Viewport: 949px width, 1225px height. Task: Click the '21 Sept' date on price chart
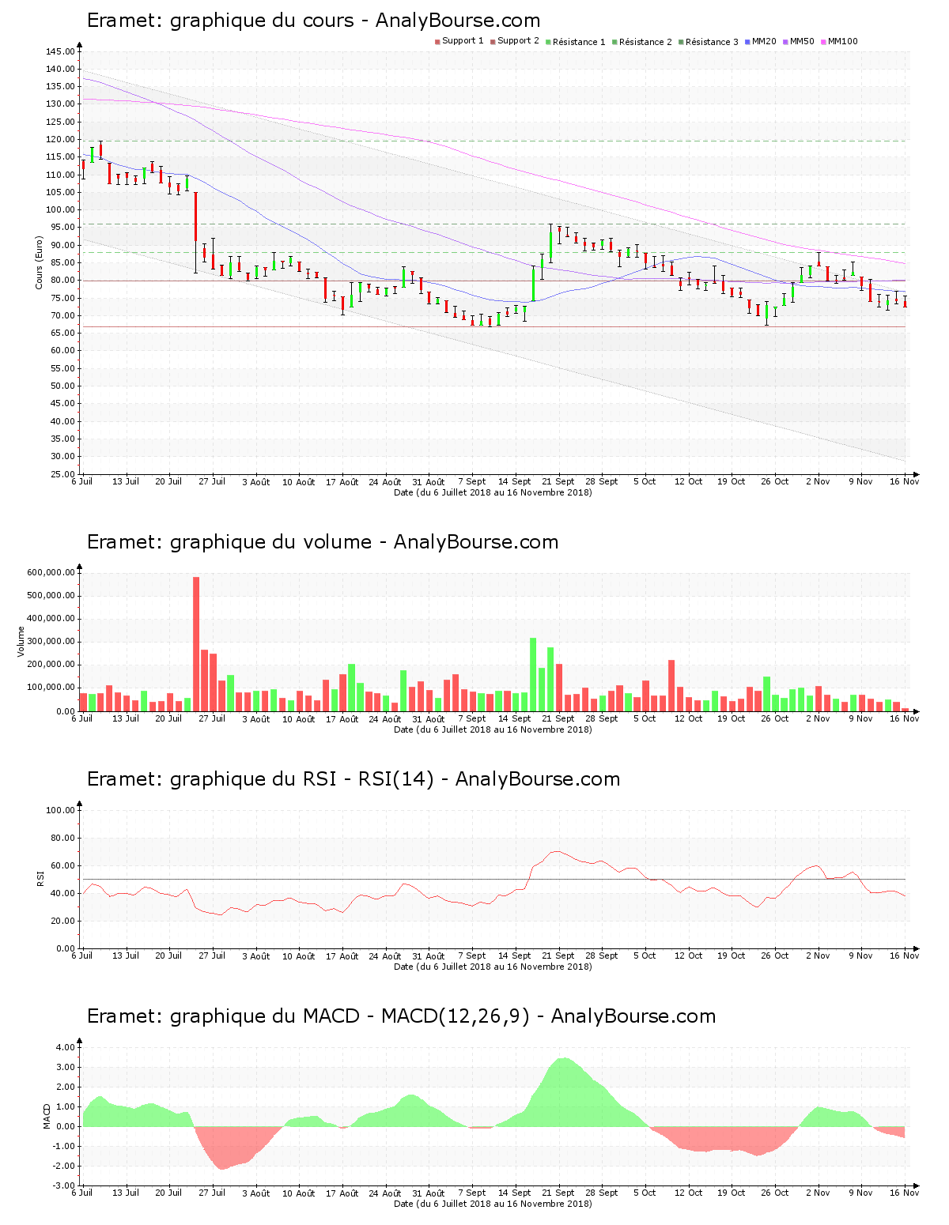[x=558, y=481]
